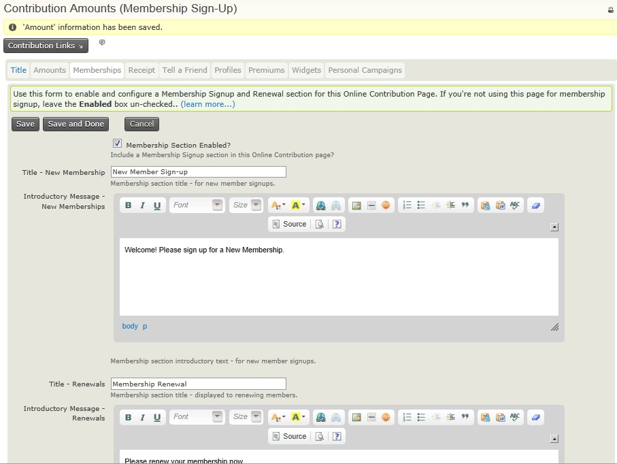The image size is (617, 464).
Task: Open the Personal Campaigns tab
Action: [x=365, y=70]
